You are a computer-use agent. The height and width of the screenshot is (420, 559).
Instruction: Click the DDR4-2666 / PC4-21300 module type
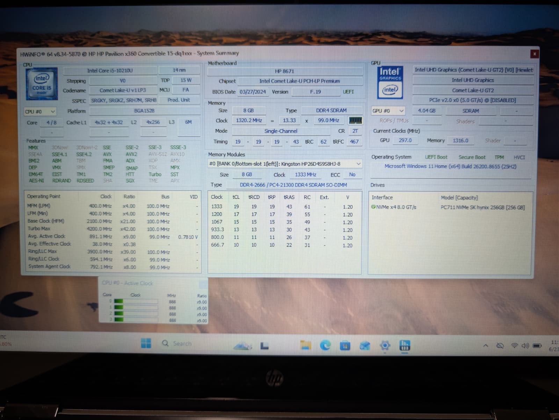293,185
